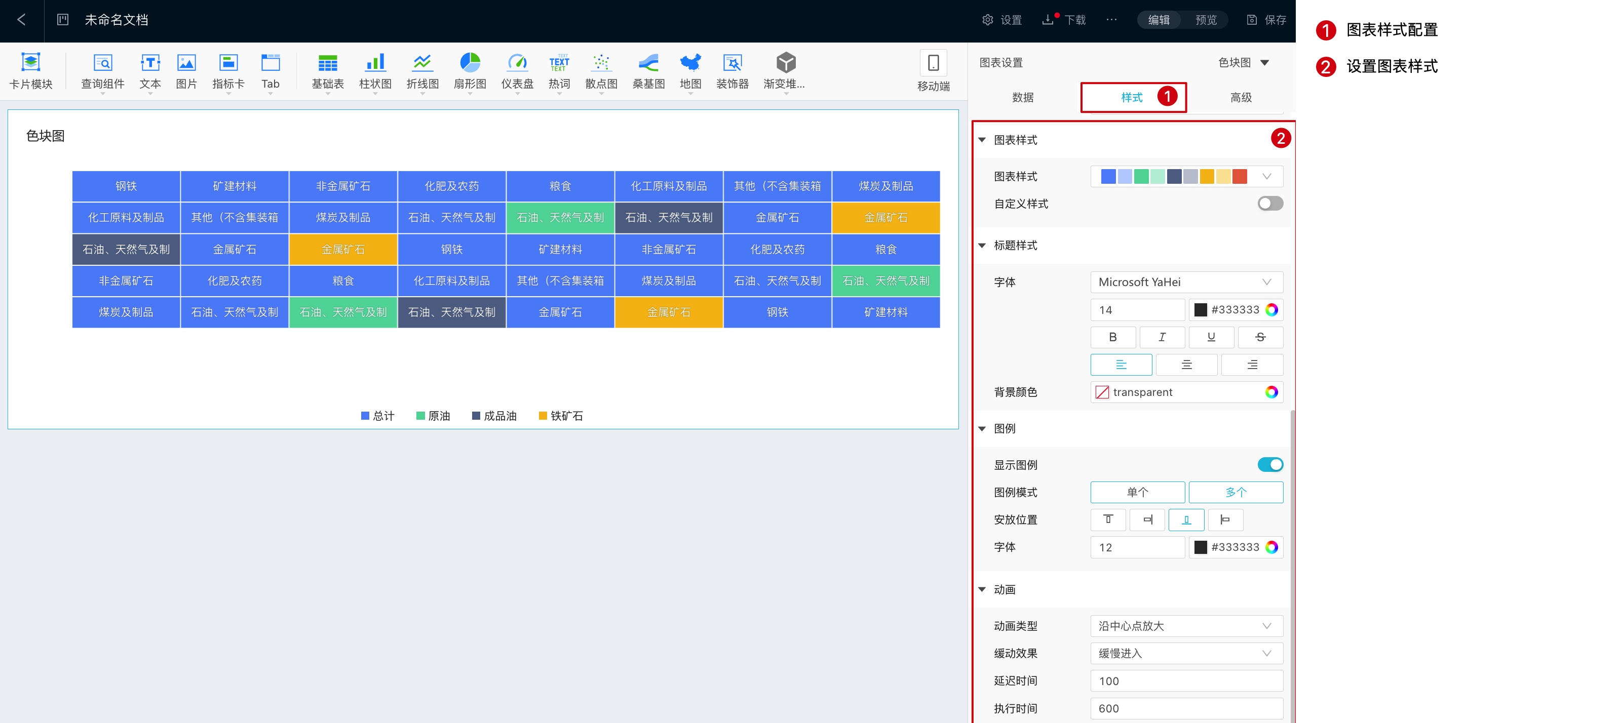Place legend at bottom
This screenshot has width=1620, height=723.
pyautogui.click(x=1186, y=519)
